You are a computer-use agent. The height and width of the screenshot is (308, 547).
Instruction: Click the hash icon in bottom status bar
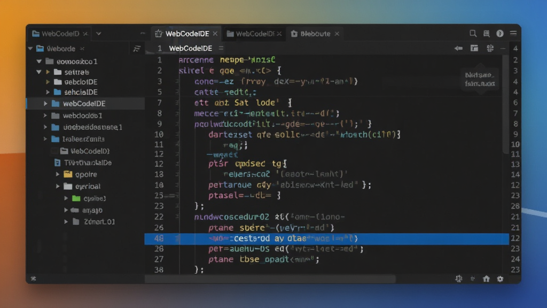pyautogui.click(x=472, y=279)
